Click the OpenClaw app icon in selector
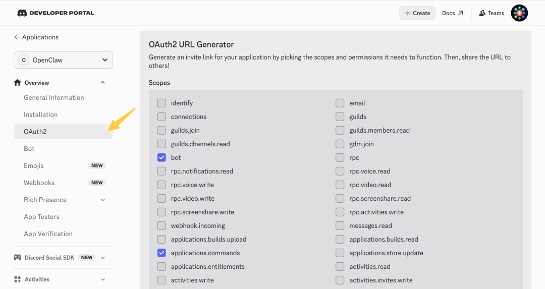This screenshot has height=289, width=545. pos(23,60)
